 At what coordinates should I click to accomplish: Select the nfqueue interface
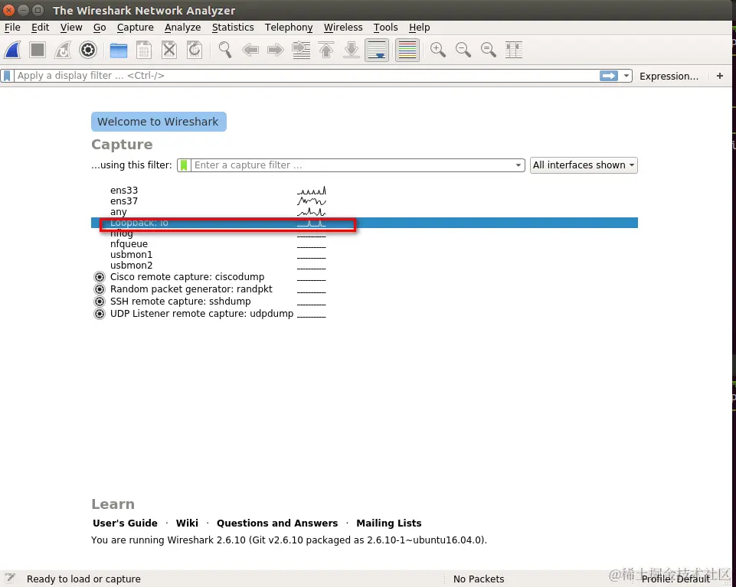click(365, 244)
